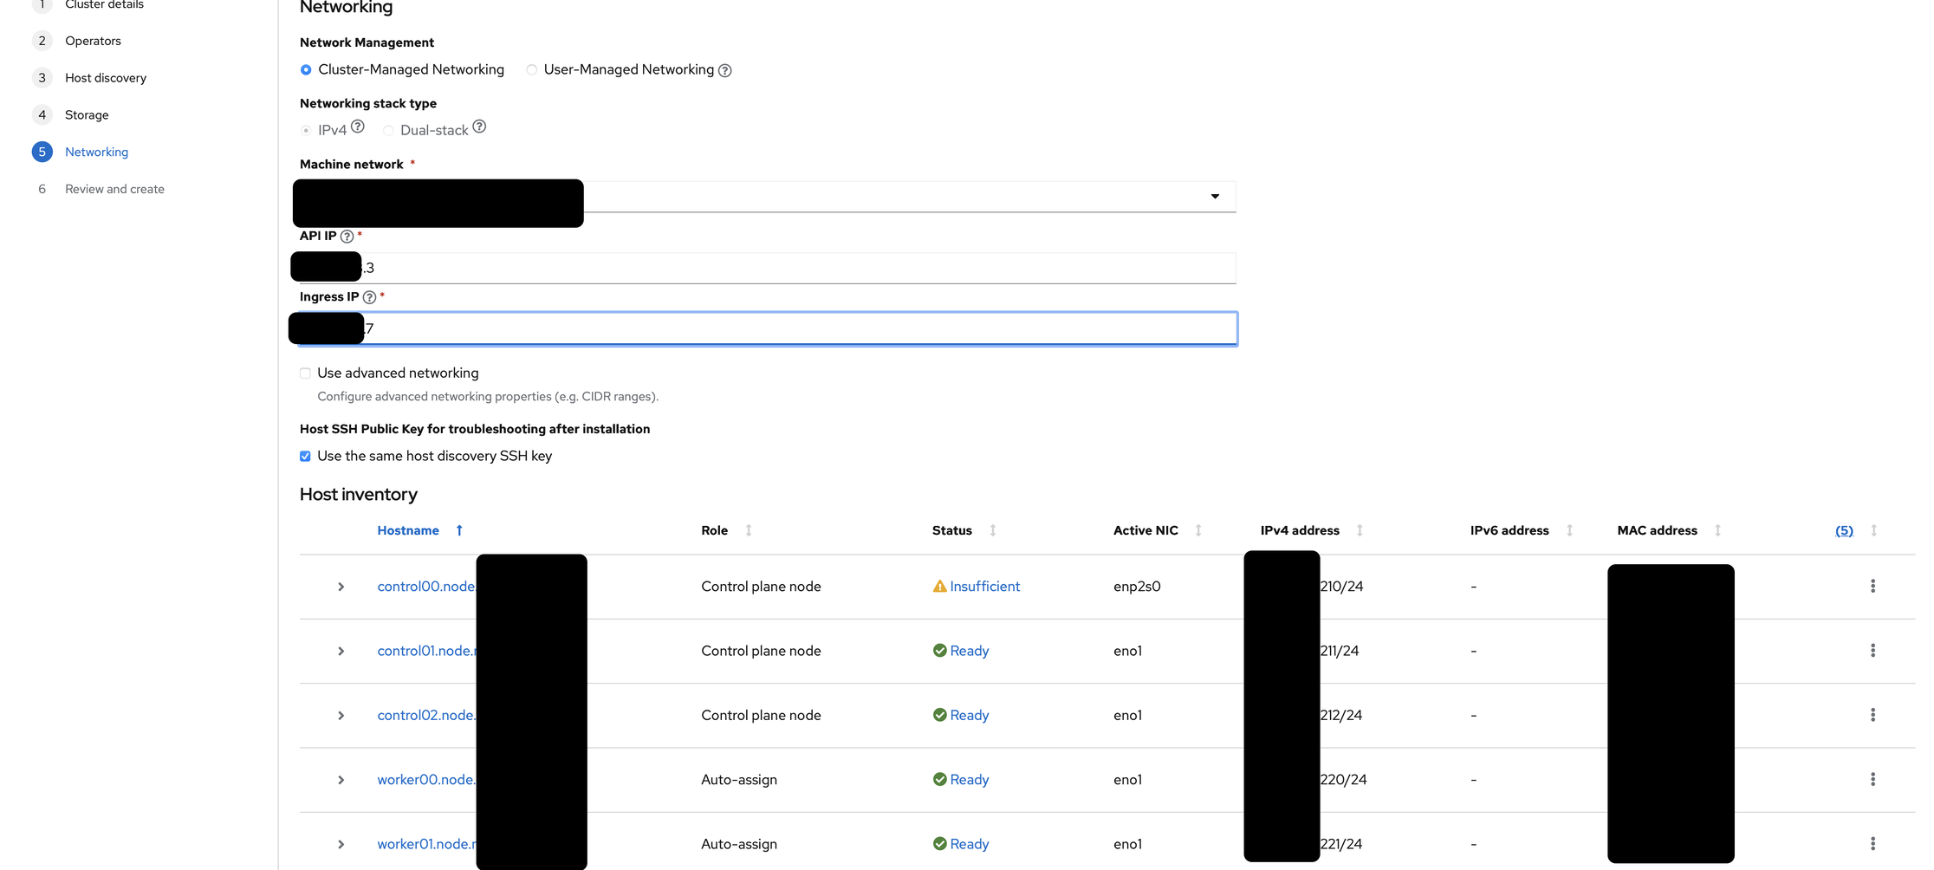Click the API IP help icon
The image size is (1934, 870).
click(x=347, y=237)
